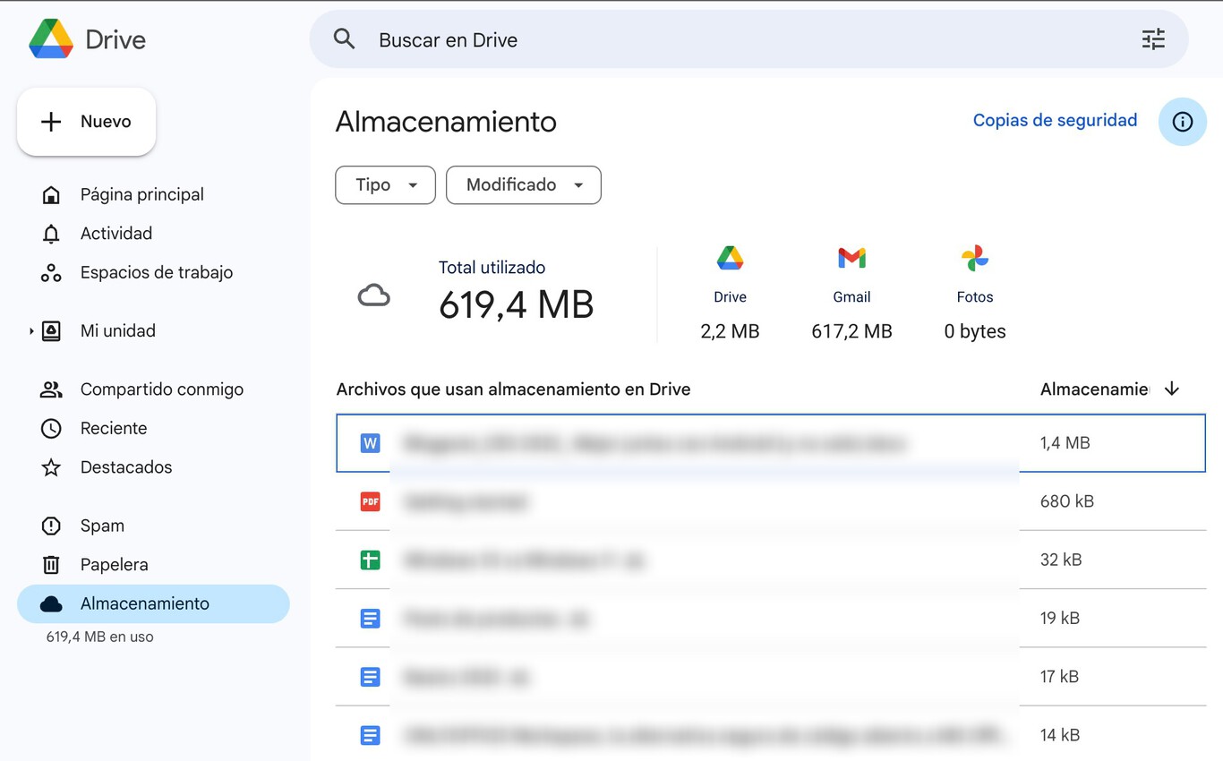Click the 1,4 MB size cell
This screenshot has width=1223, height=761.
click(1065, 443)
